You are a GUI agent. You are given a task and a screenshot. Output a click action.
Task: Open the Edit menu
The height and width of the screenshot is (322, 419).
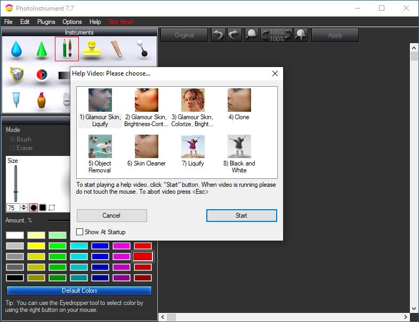(25, 22)
